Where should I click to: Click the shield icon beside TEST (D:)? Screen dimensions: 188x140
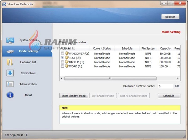67,58
